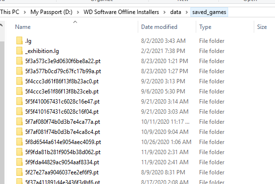Click folder icon for 5f9fda81b281f9054b38d062.pt

tap(19, 152)
